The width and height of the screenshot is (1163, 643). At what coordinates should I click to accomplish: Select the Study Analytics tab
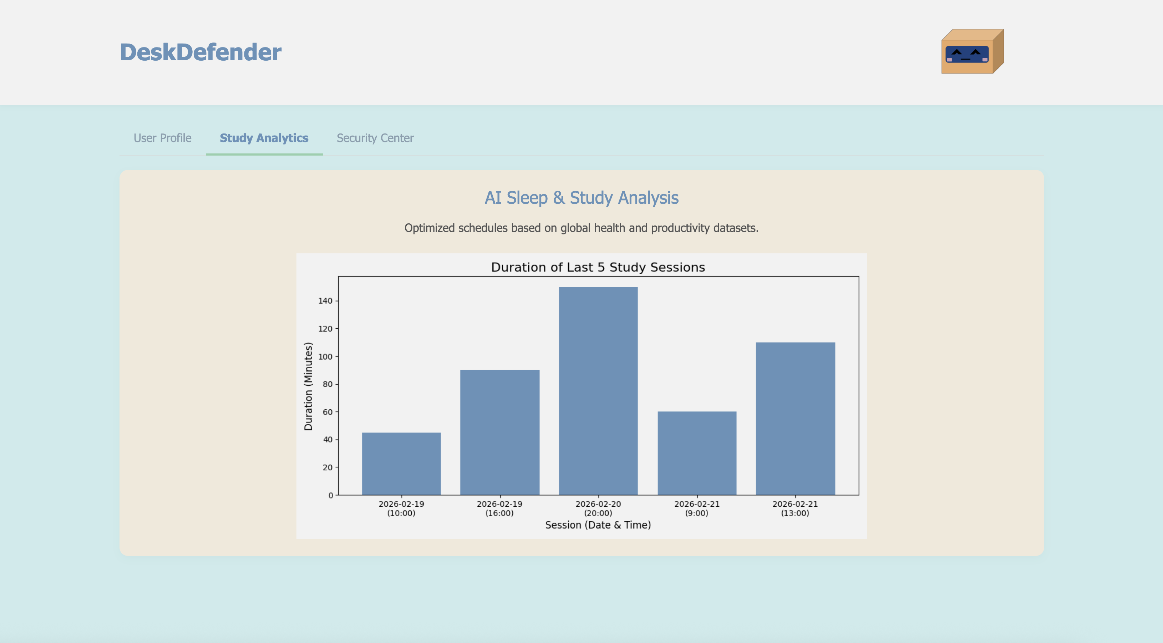(x=264, y=138)
